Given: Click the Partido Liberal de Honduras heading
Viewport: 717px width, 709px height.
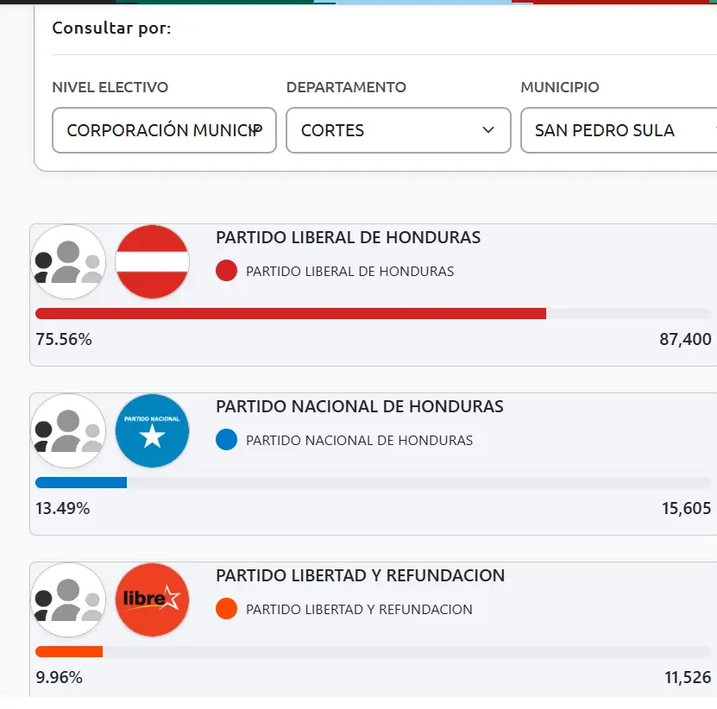Looking at the screenshot, I should pyautogui.click(x=348, y=237).
